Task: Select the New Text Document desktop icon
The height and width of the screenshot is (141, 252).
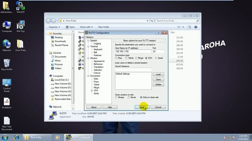Action: click(x=7, y=124)
